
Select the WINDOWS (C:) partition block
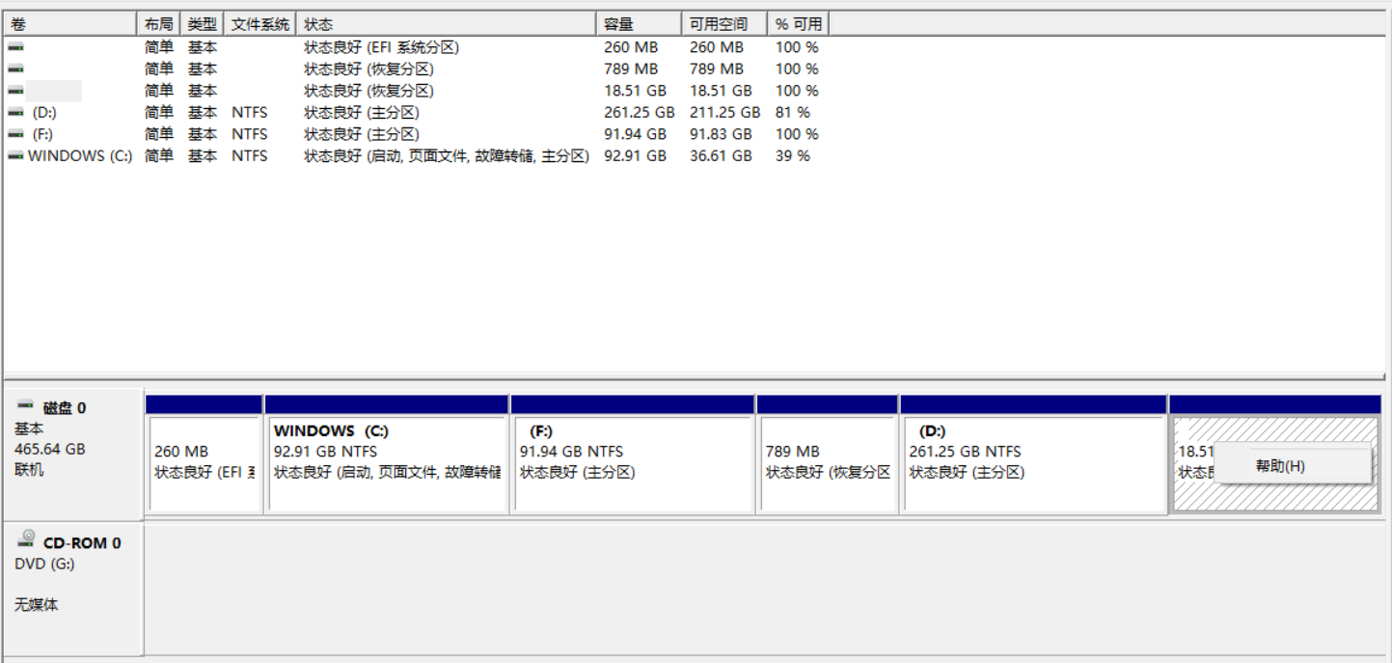click(x=386, y=463)
